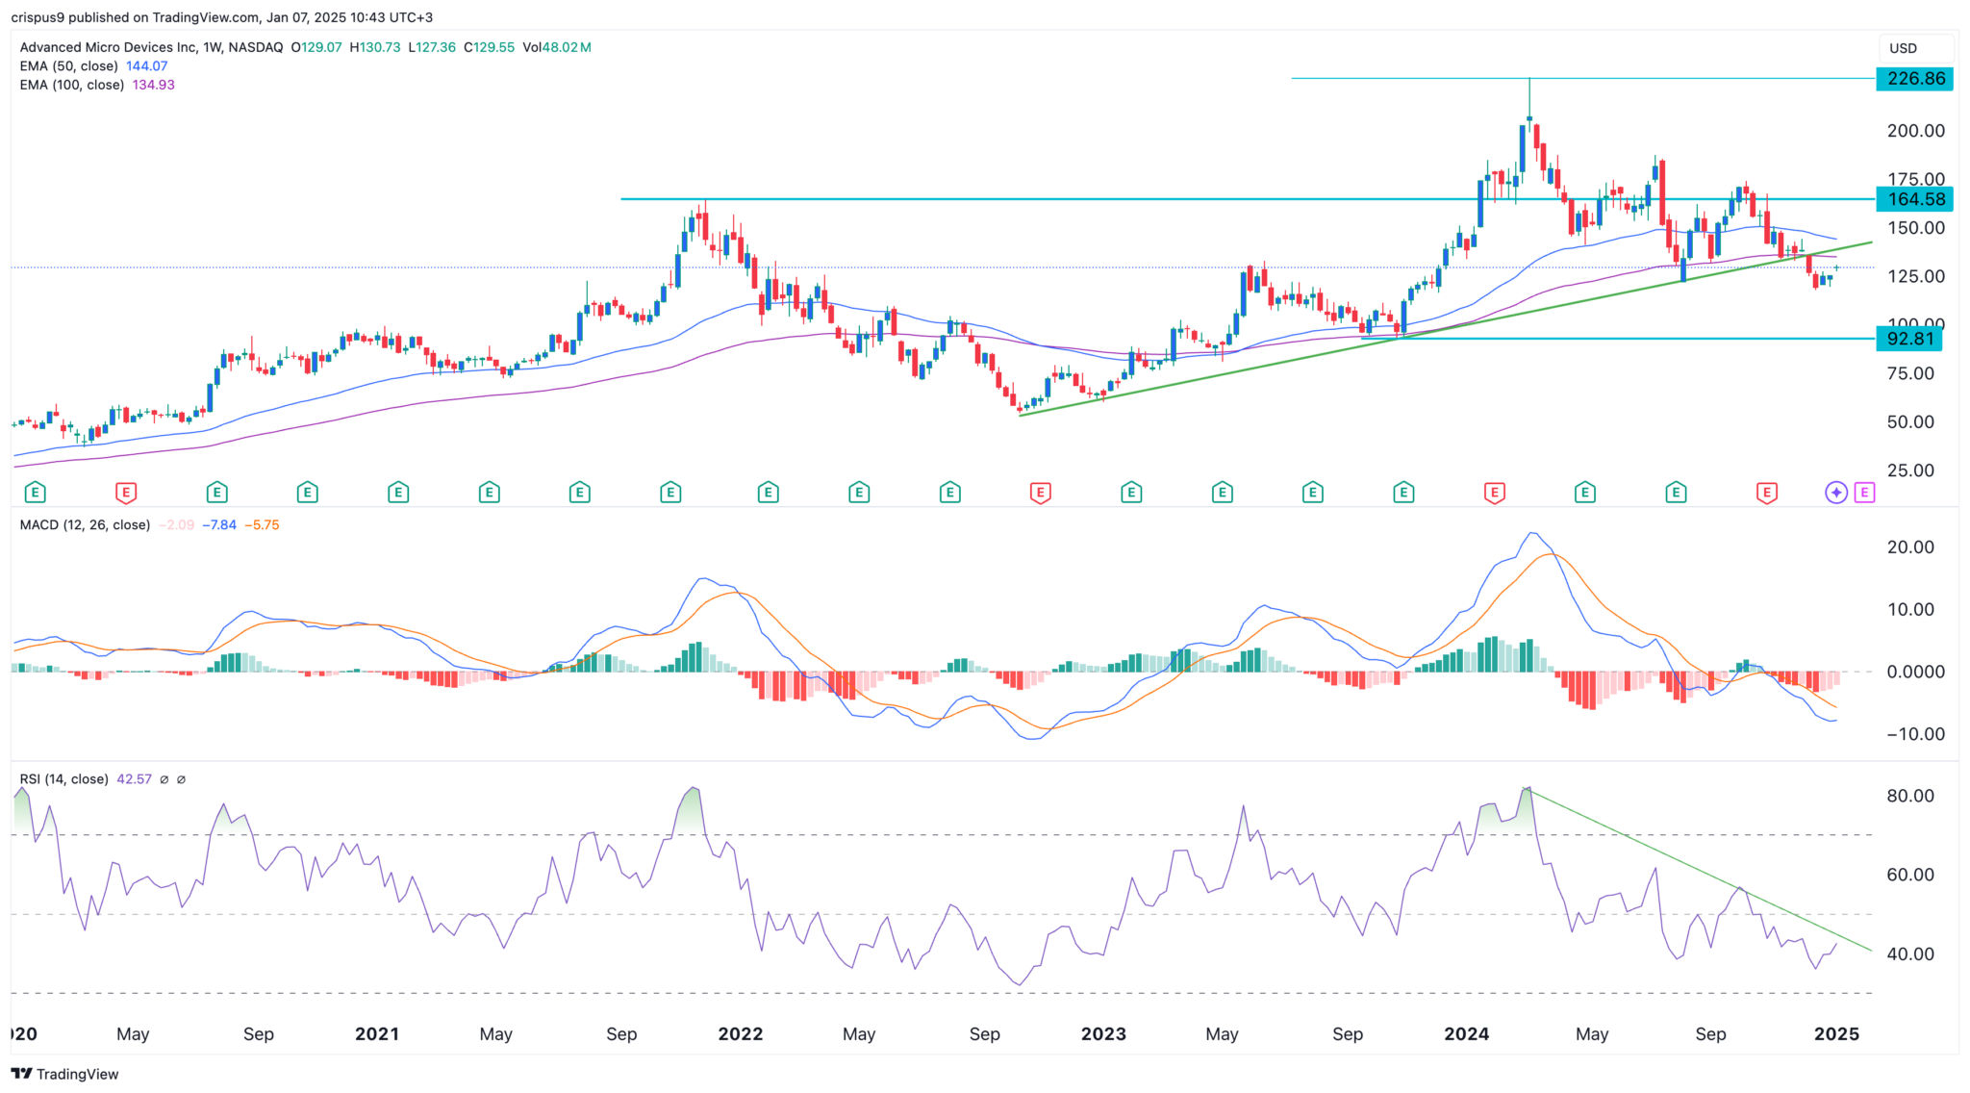1970x1093 pixels.
Task: Click the header text crispus9 published on TradingView.com
Action: tap(221, 17)
